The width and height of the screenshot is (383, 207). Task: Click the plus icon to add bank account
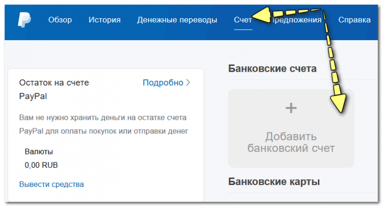click(x=291, y=108)
